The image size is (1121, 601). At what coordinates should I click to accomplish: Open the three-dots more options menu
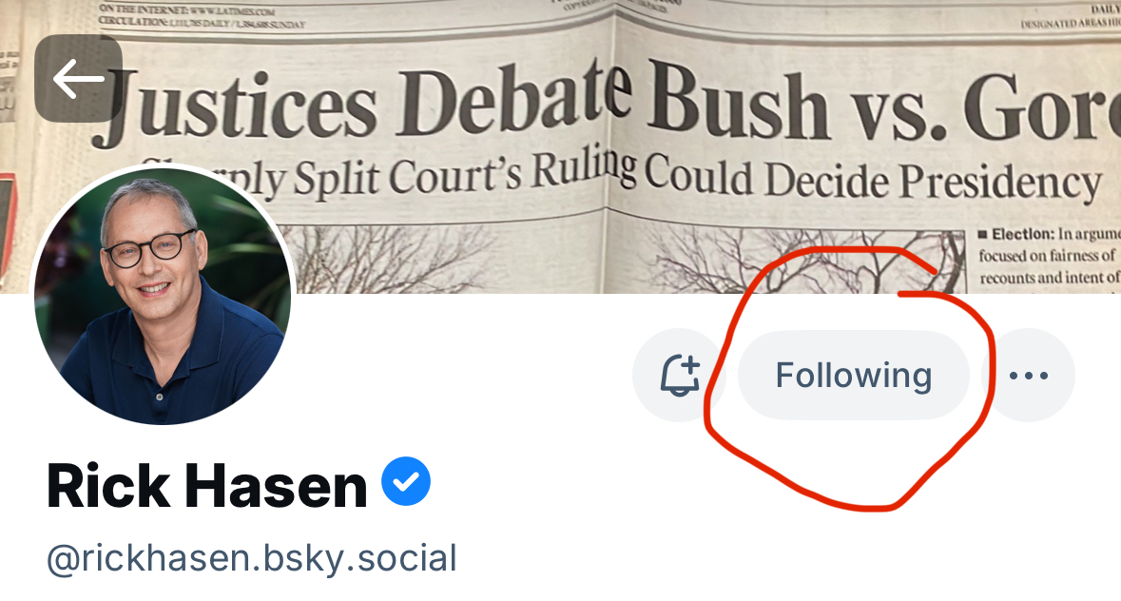(1028, 376)
